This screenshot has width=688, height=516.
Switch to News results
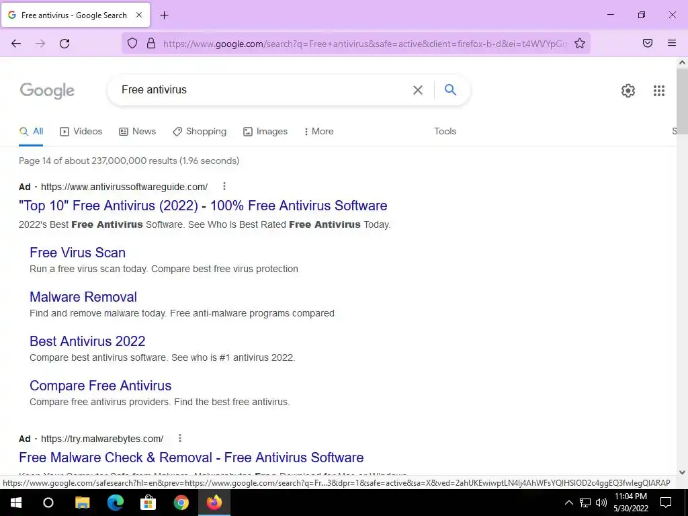(137, 131)
